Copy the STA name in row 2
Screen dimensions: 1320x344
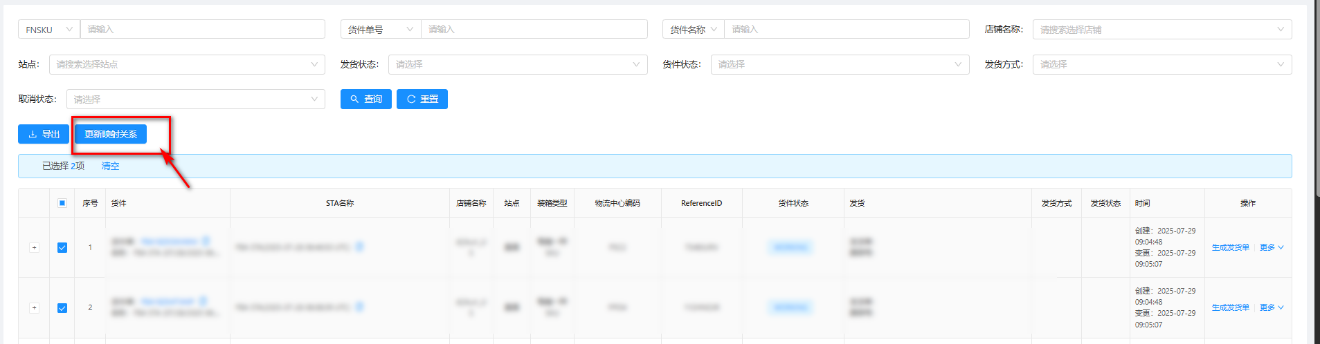coord(360,307)
